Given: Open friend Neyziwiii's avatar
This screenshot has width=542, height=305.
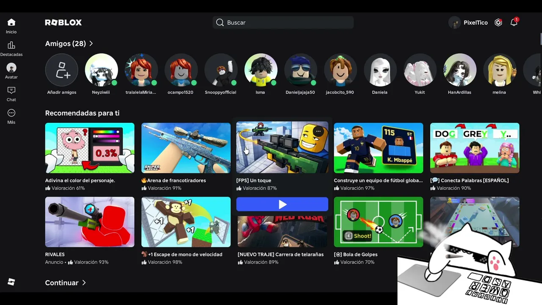Looking at the screenshot, I should [102, 70].
